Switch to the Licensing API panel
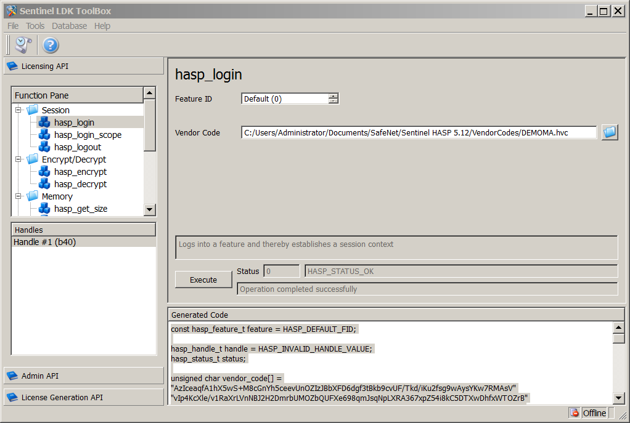The image size is (630, 423). tap(84, 66)
